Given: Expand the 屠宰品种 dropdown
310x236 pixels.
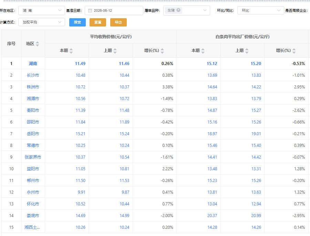Looking at the screenshot, I should (205, 10).
